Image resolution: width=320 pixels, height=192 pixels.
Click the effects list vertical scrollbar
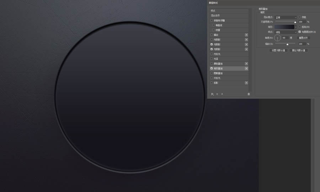point(250,50)
